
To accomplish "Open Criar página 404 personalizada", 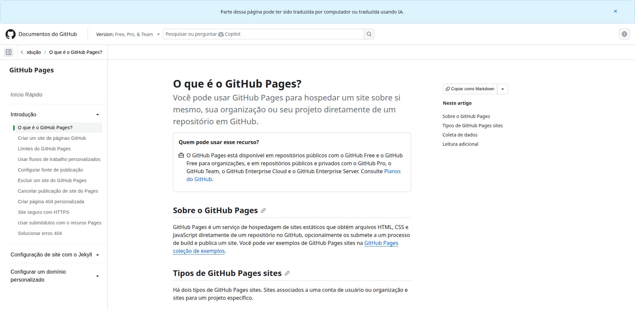I will point(51,202).
